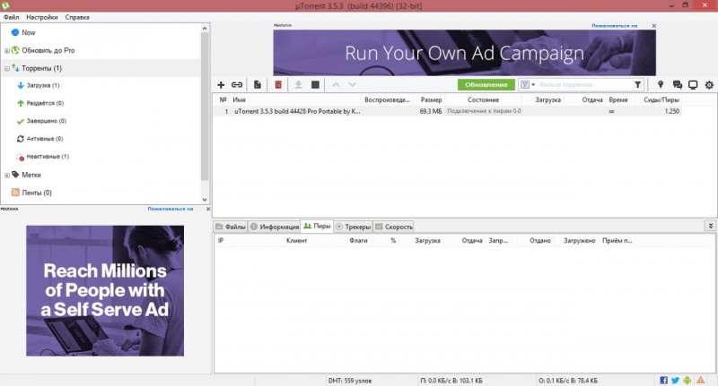Select the uTorrent 3.5.3 Pro Portable torrent row
This screenshot has width=718, height=386.
click(x=447, y=111)
